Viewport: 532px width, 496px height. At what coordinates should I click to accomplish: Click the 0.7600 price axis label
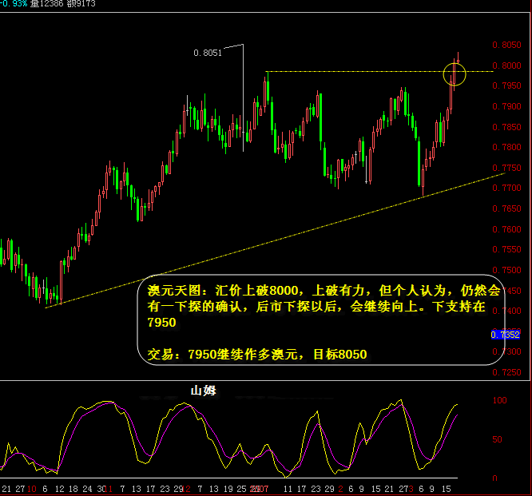(506, 229)
